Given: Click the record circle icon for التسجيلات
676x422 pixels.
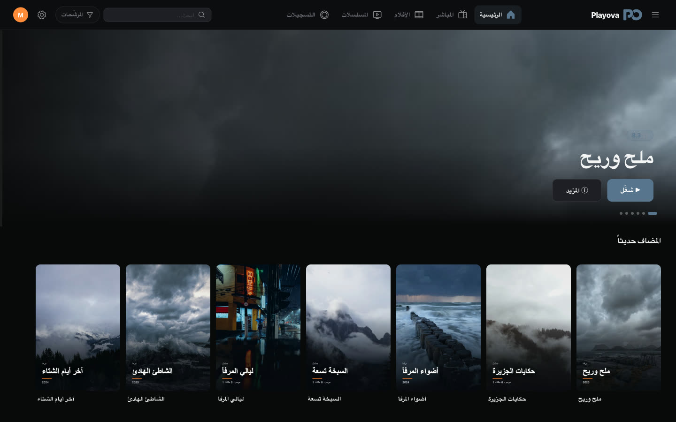Looking at the screenshot, I should pos(324,15).
